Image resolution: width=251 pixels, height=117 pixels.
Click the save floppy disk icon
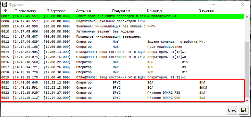(244, 110)
